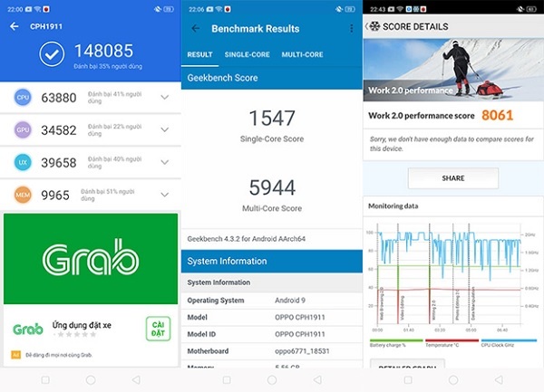The width and height of the screenshot is (544, 392).
Task: Tap the checkmark circle next to 148085
Action: tap(53, 55)
